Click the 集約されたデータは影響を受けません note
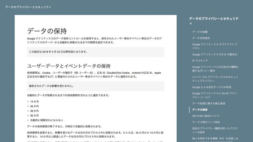 (96, 86)
